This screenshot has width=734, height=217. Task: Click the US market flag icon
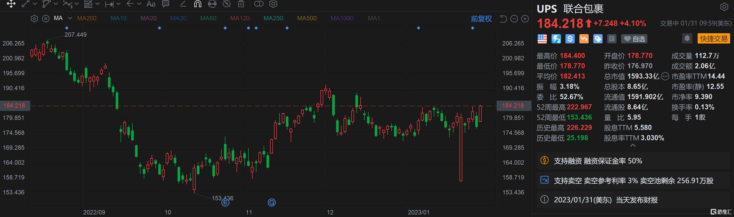[542, 39]
